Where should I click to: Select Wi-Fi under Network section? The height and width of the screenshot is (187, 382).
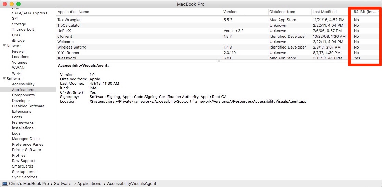17,73
